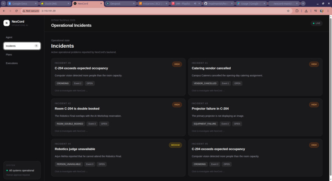The image size is (332, 181).
Task: Click the VENDOR_CANCELLED tag
Action: 205,84
